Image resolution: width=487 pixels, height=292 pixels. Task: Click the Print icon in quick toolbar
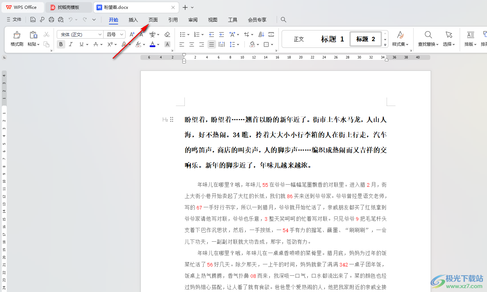point(51,19)
